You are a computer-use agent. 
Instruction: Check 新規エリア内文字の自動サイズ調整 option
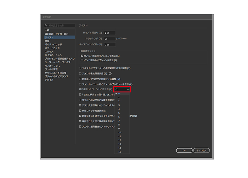80,79
